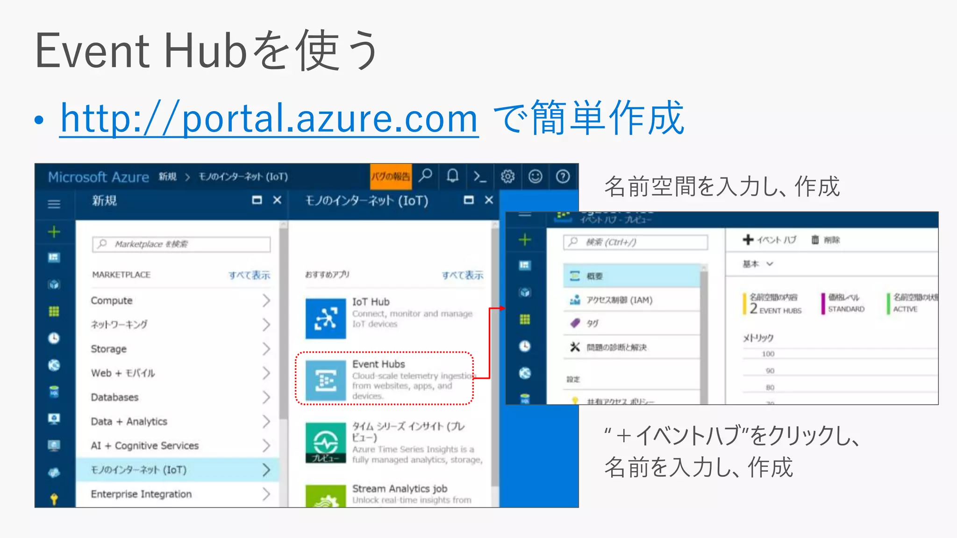The width and height of the screenshot is (957, 538).
Task: Open the resource cube icon in left sidebar
Action: click(54, 284)
